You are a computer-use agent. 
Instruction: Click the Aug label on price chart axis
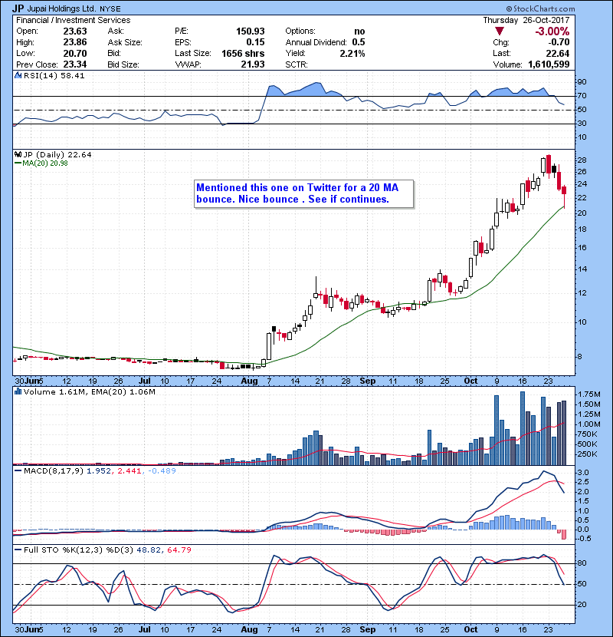249,381
